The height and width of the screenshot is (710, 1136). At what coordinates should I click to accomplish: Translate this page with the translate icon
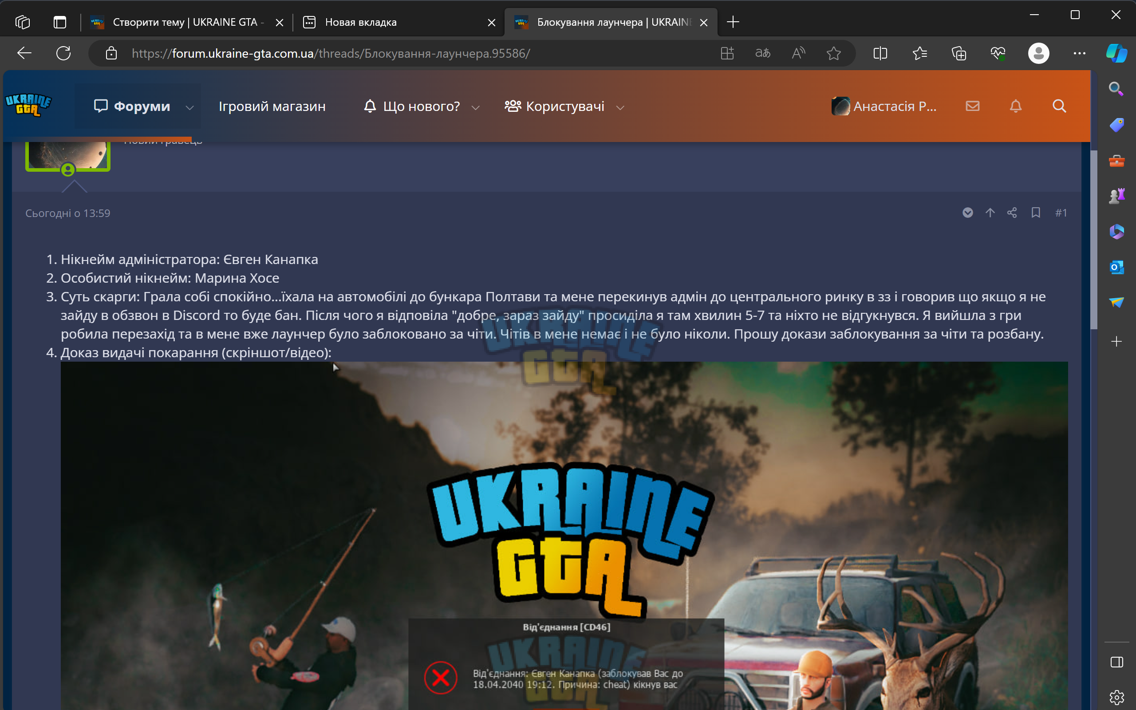(763, 53)
